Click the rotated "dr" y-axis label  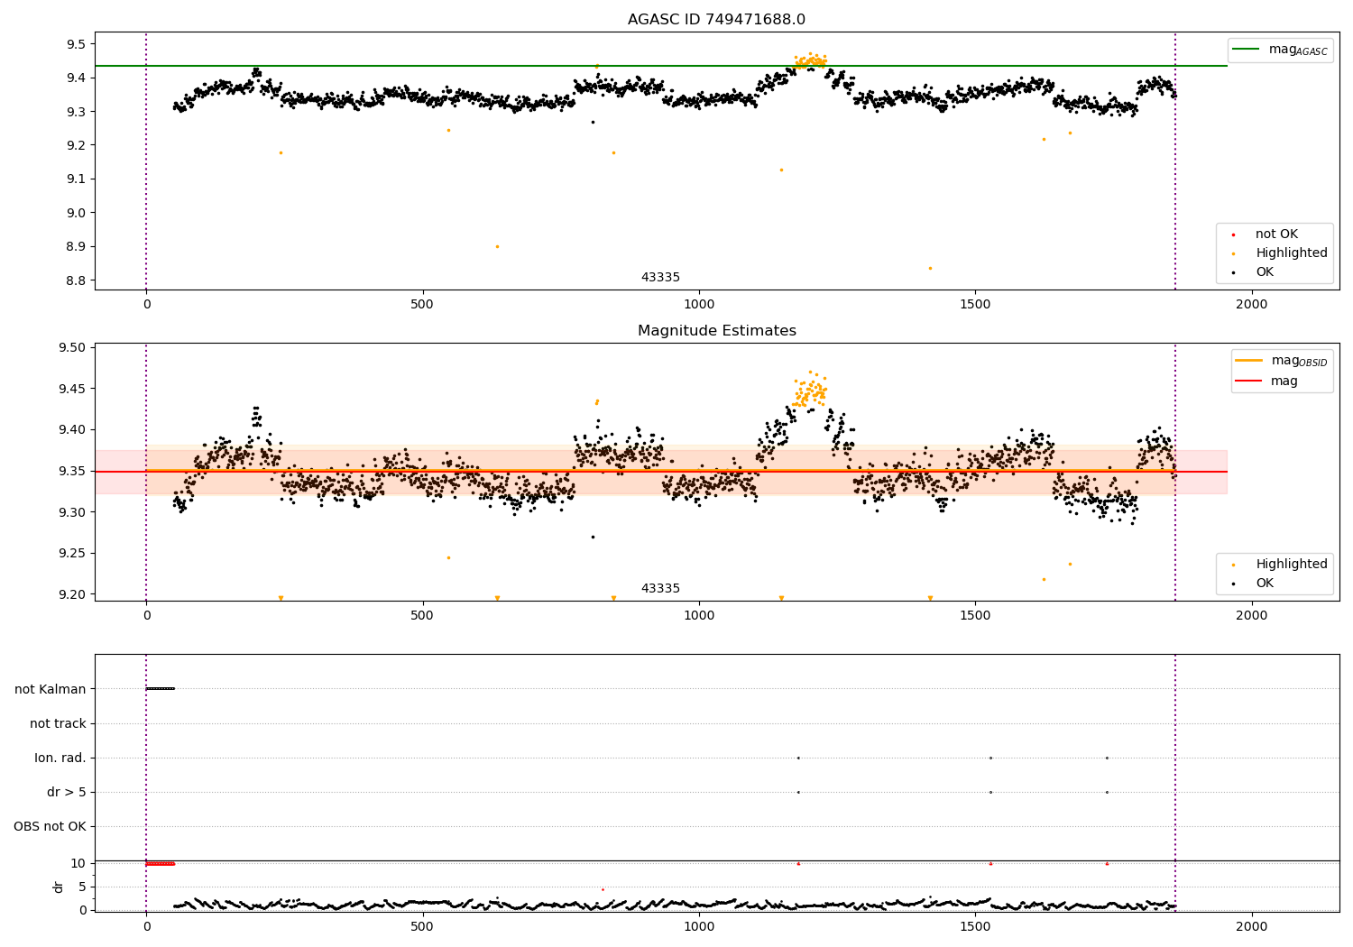[59, 887]
